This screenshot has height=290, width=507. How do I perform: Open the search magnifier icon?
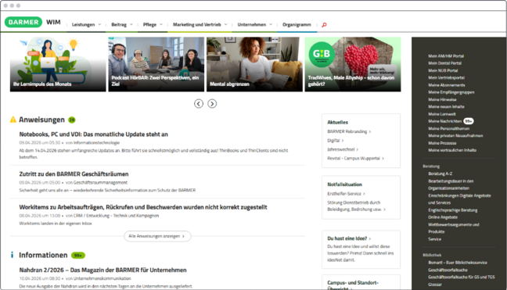[324, 25]
